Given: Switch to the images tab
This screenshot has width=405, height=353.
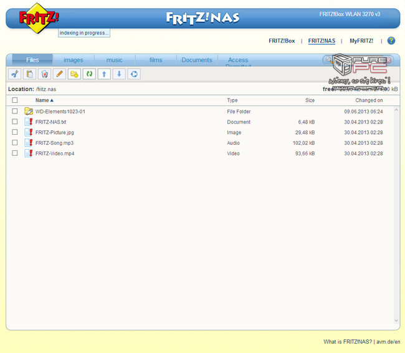Looking at the screenshot, I should pyautogui.click(x=74, y=60).
